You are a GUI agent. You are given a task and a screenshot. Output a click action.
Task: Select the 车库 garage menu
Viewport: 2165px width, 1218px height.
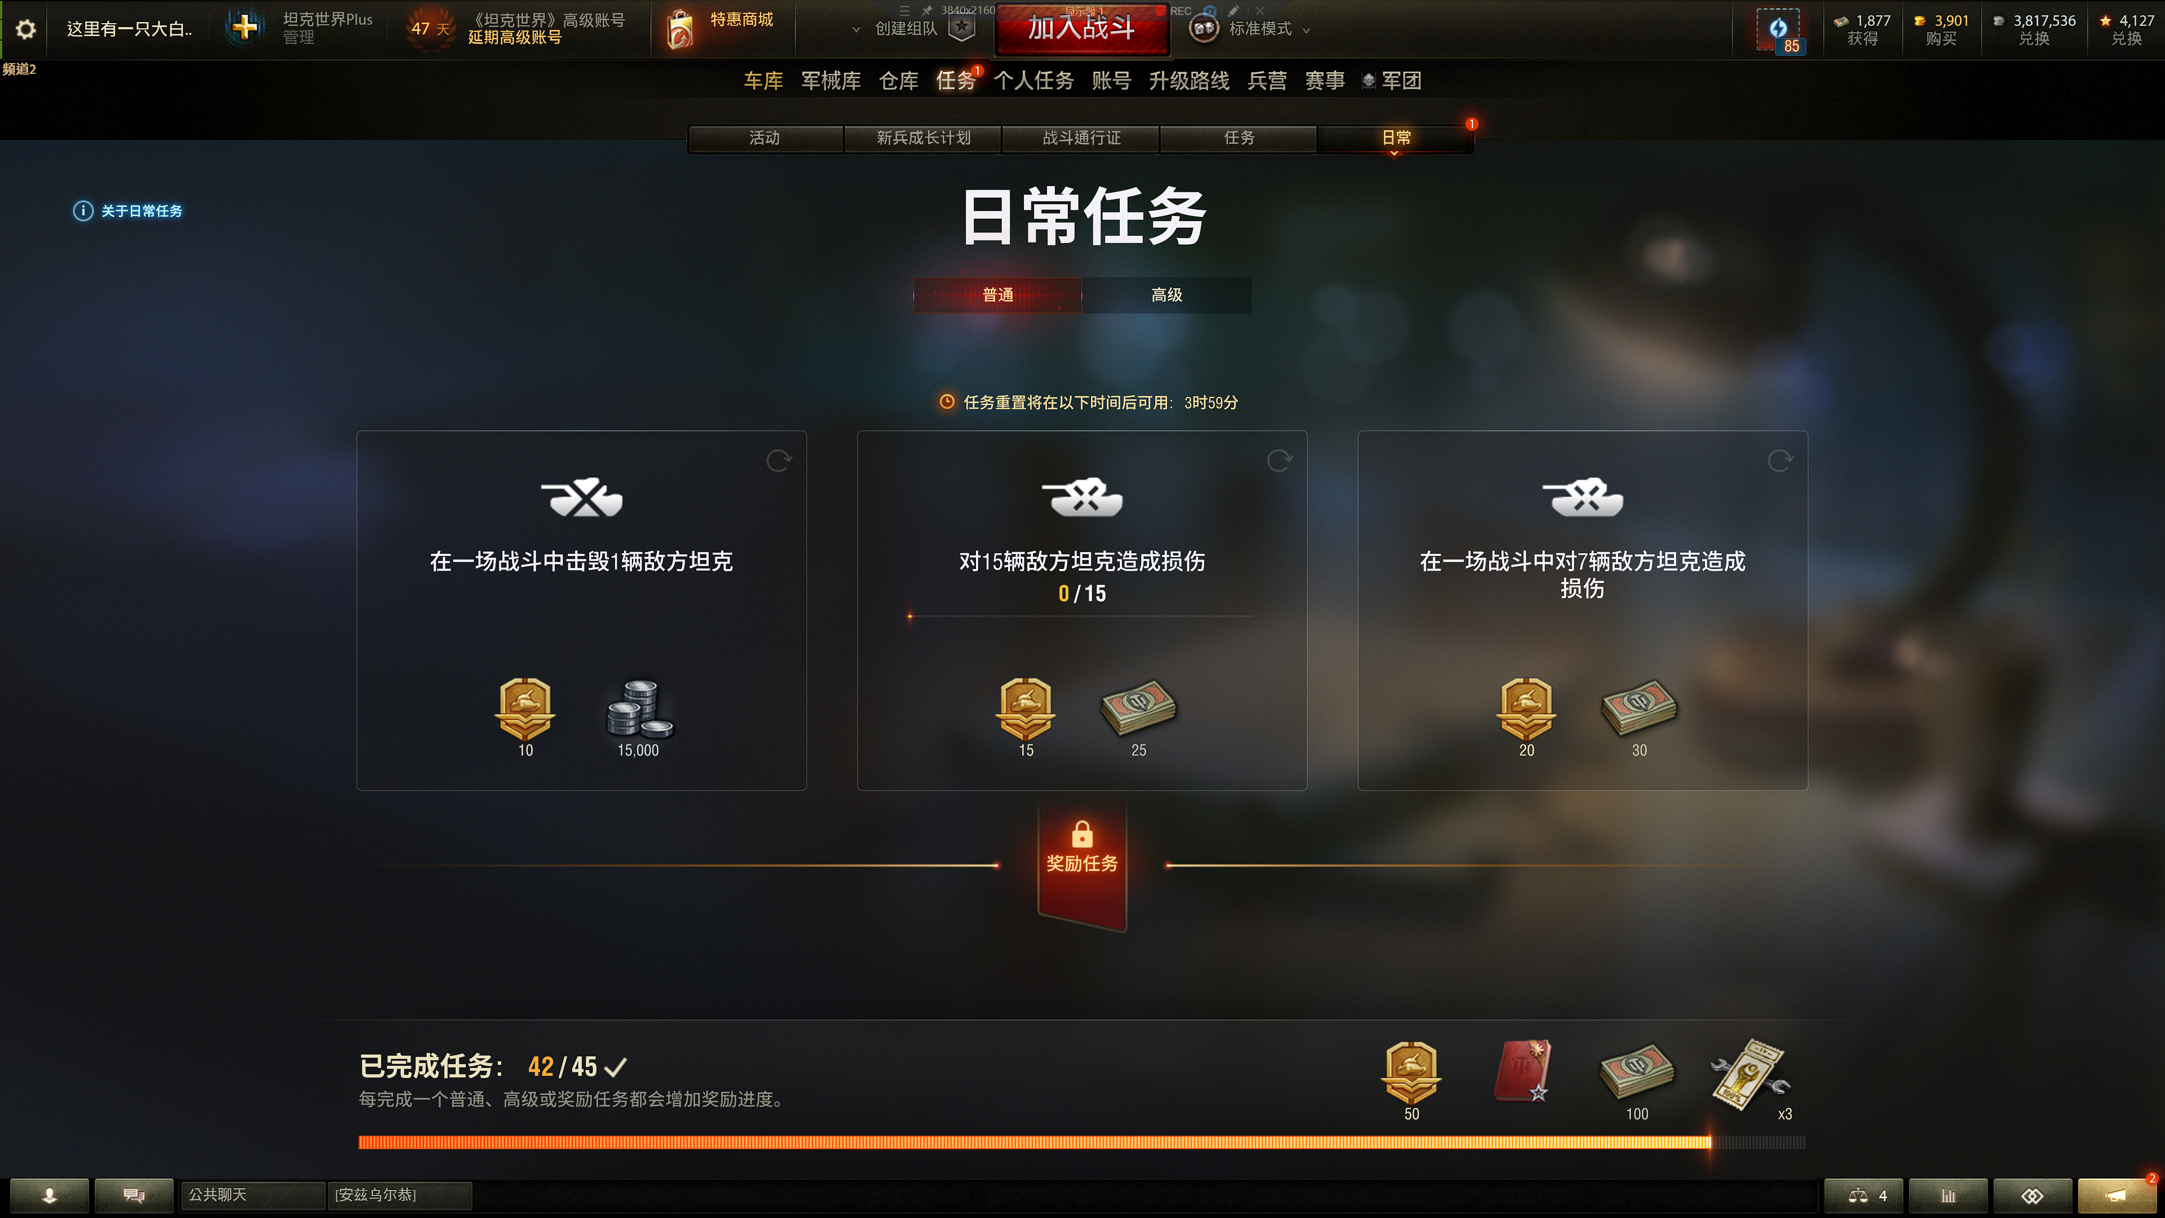coord(763,81)
